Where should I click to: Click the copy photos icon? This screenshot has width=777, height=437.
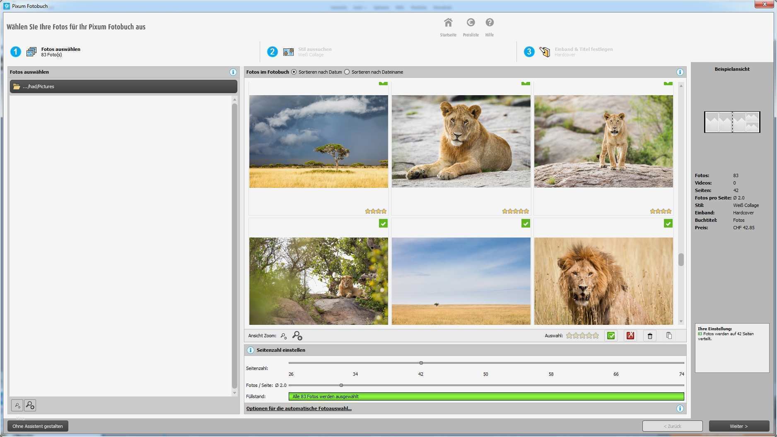click(x=668, y=336)
